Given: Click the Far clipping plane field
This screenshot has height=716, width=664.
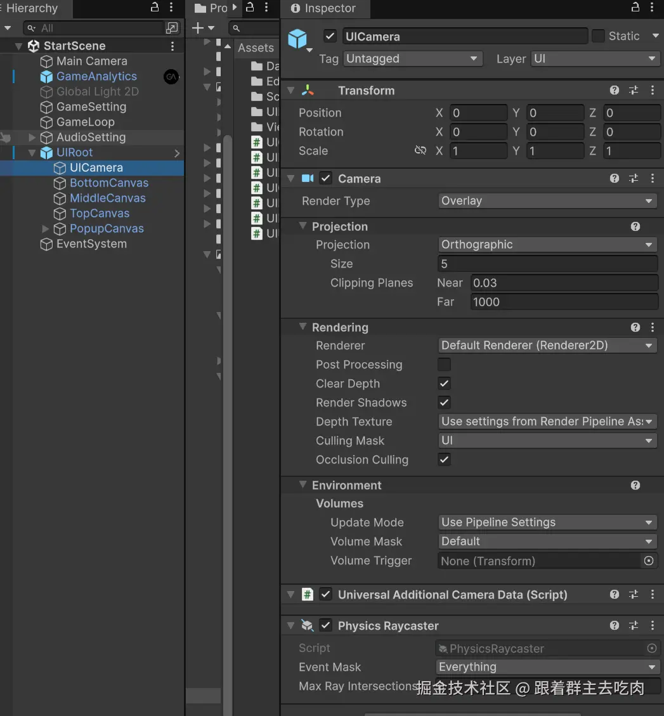Looking at the screenshot, I should (564, 303).
